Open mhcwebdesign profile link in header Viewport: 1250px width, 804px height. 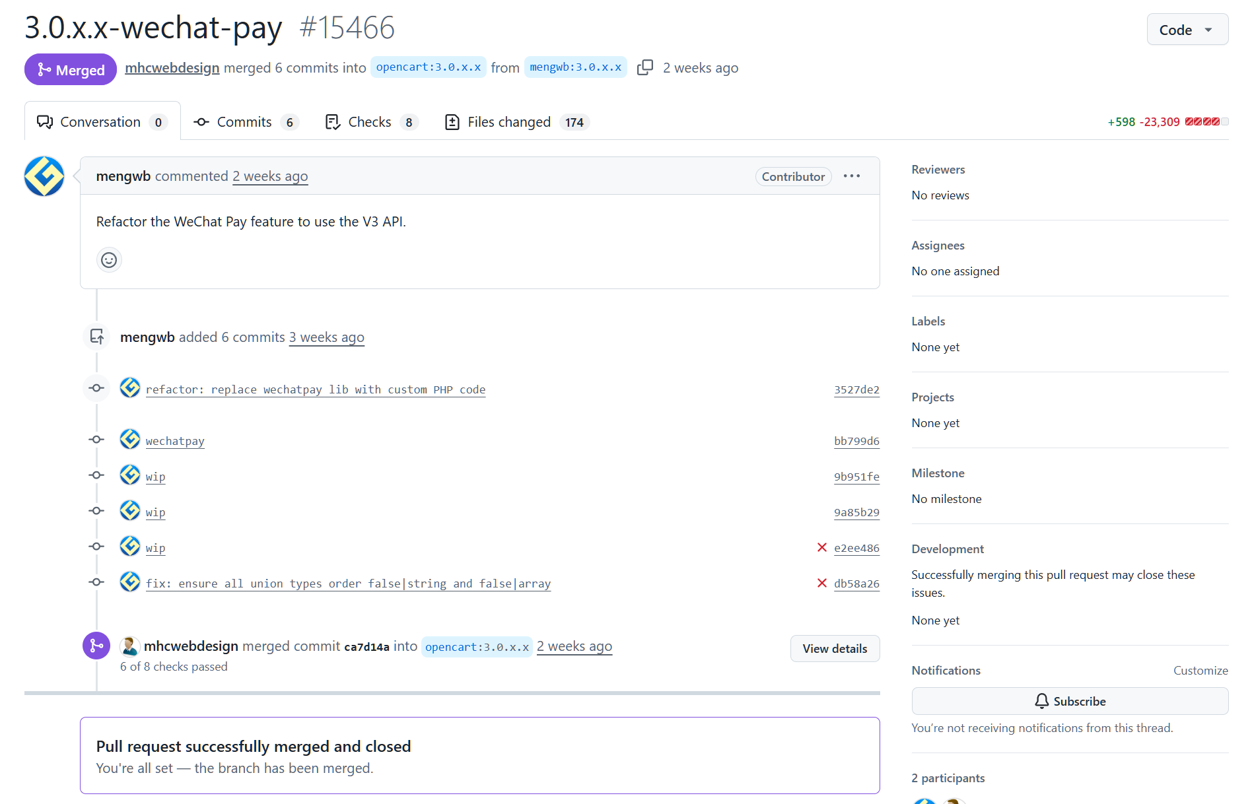pyautogui.click(x=172, y=68)
